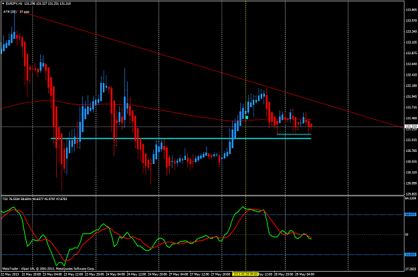Click the 29 May 04:00 time axis label
The height and width of the screenshot is (277, 418).
[x=304, y=274]
